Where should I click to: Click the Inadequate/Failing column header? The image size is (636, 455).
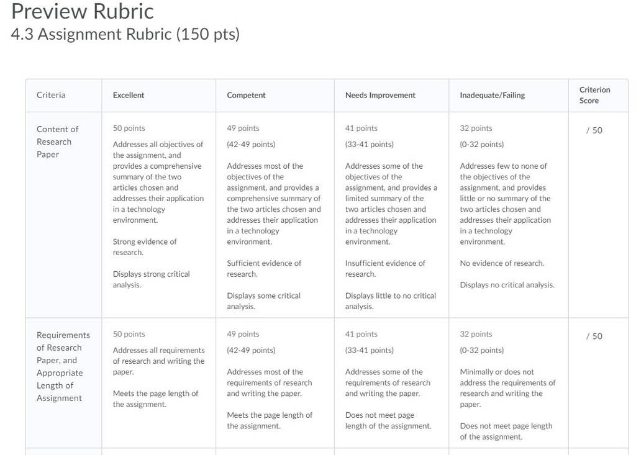click(492, 95)
